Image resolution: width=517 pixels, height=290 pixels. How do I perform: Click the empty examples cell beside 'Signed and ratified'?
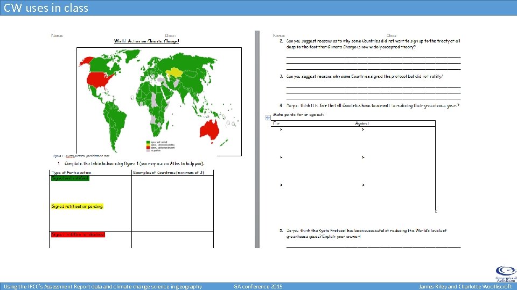click(172, 204)
